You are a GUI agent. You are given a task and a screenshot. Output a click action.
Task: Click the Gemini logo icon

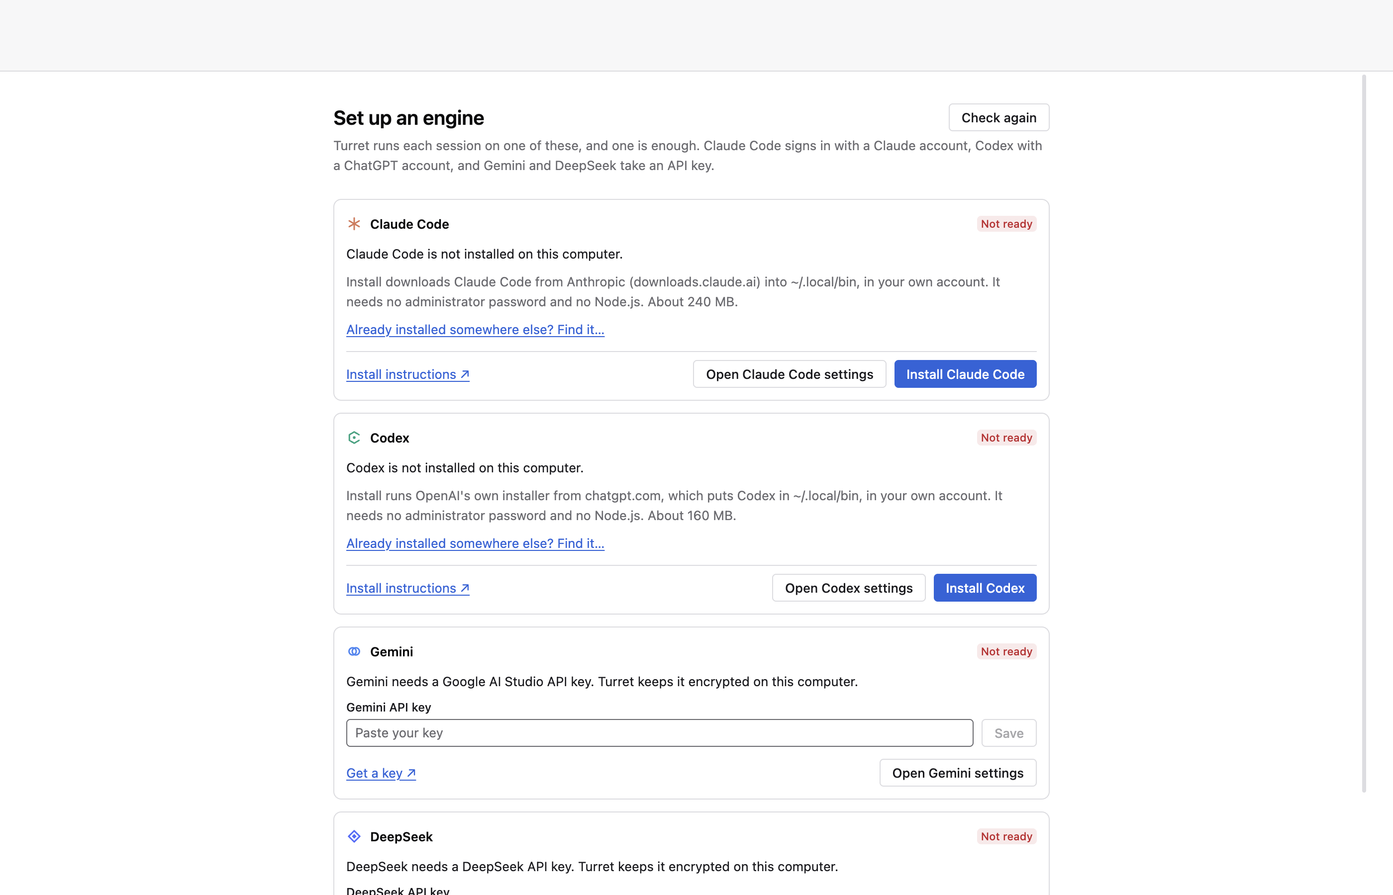coord(354,651)
